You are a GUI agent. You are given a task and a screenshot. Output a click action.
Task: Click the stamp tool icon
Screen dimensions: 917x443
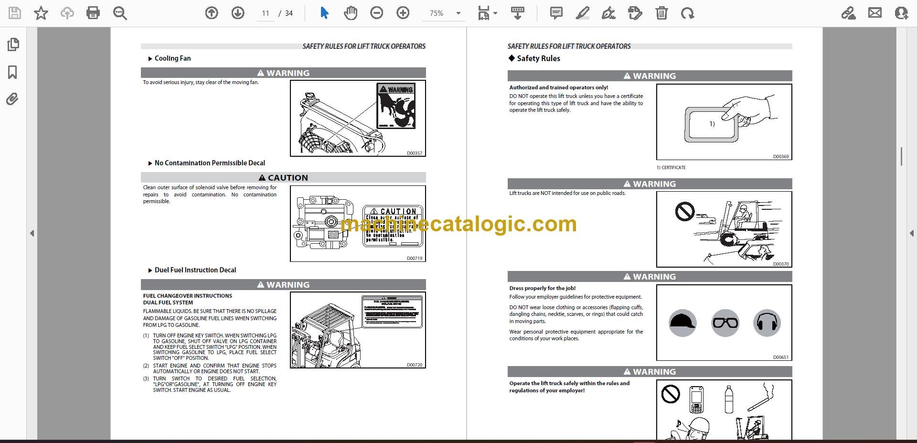(x=635, y=13)
